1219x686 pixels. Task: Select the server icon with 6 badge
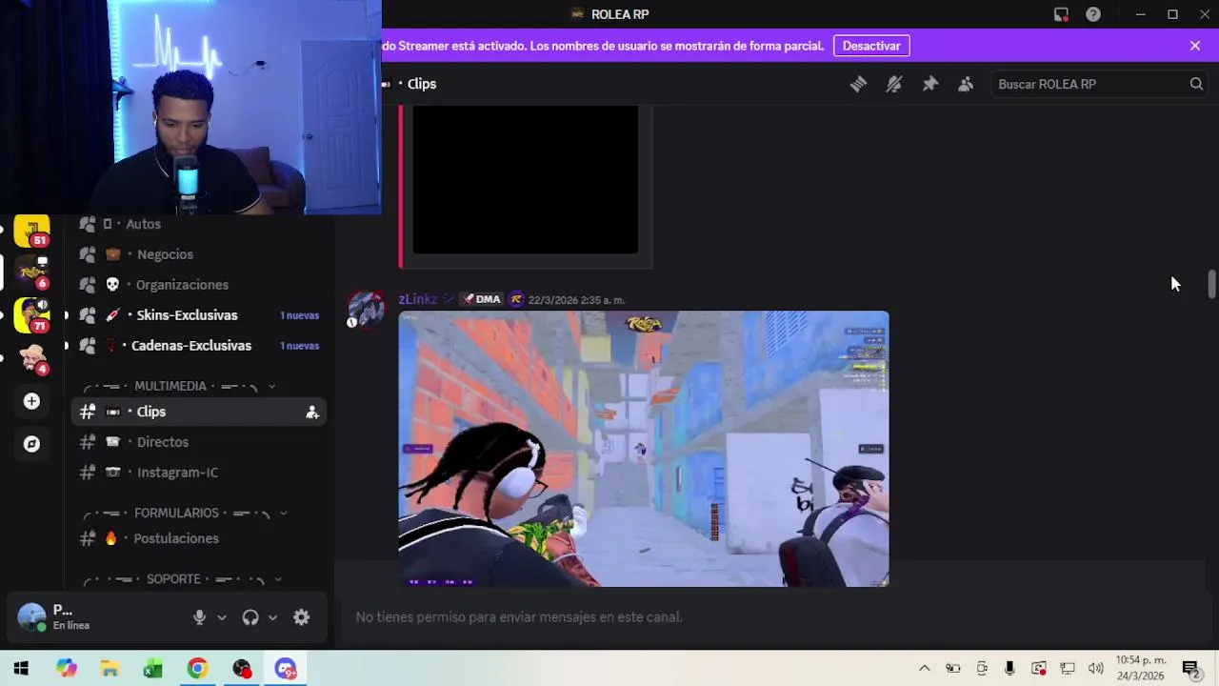click(x=31, y=272)
